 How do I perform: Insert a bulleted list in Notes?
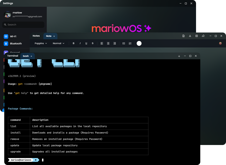(x=124, y=43)
